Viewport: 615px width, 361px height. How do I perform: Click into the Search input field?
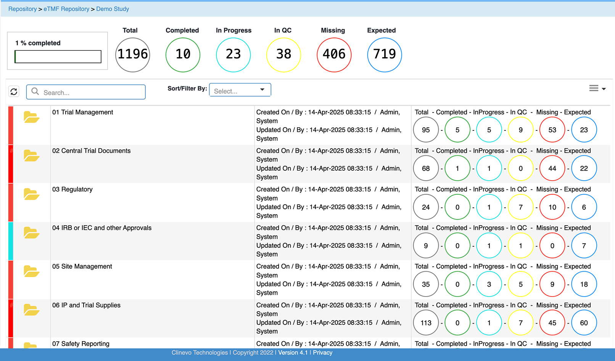click(x=86, y=92)
